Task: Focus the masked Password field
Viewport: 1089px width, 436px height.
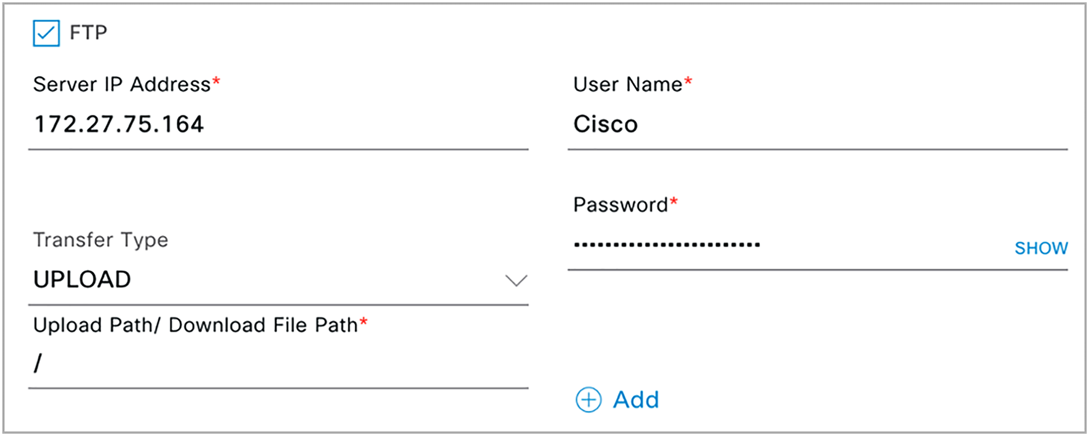Action: point(788,246)
